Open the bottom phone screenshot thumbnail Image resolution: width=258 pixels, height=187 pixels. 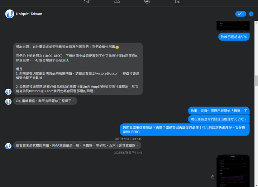pos(233,171)
